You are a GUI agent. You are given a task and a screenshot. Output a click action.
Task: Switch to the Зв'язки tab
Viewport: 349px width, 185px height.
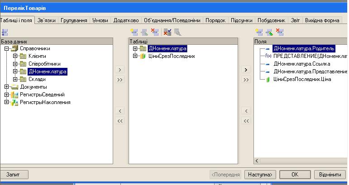click(x=47, y=20)
